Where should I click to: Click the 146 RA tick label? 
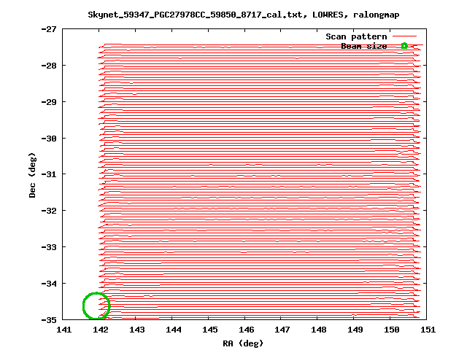247,330
